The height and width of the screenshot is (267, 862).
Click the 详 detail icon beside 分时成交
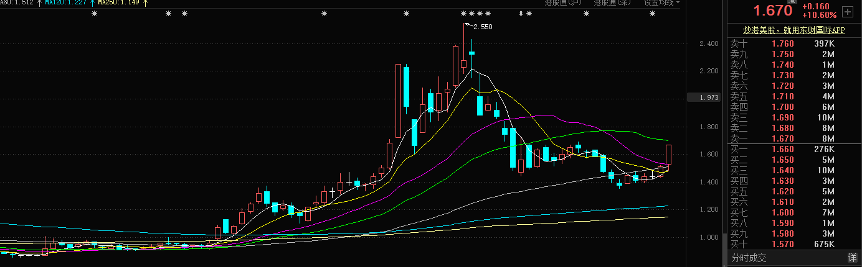tap(851, 258)
